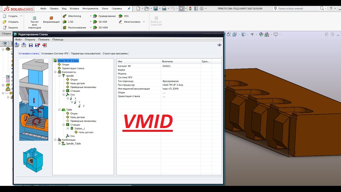Click the Распознавание tool
The height and width of the screenshot is (192, 341).
coord(75,27)
